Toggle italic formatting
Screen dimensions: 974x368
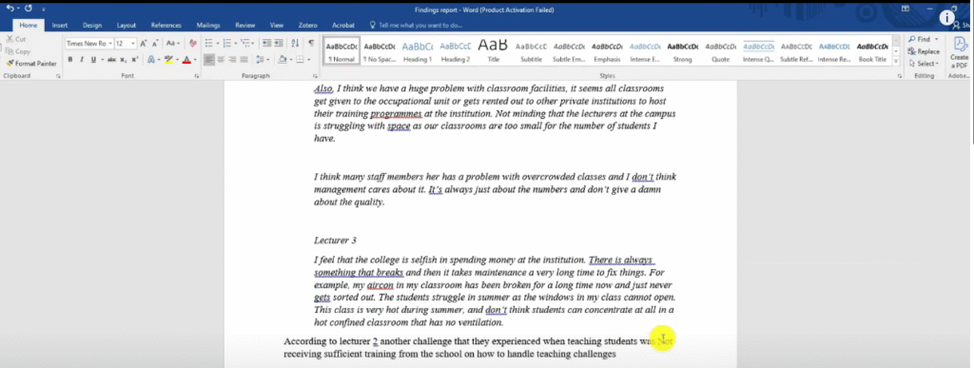pyautogui.click(x=82, y=60)
